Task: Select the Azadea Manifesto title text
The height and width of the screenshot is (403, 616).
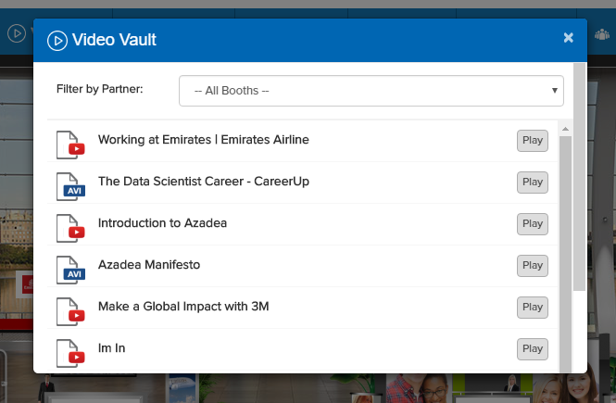Action: (x=149, y=265)
